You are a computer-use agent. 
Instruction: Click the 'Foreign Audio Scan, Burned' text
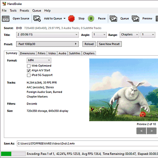point(44,92)
